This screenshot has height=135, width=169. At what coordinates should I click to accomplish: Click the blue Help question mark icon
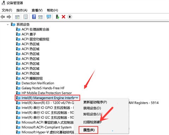point(34,17)
